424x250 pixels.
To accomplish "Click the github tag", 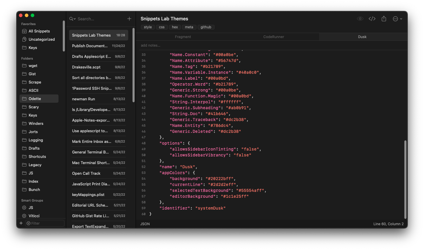I will coord(206,27).
